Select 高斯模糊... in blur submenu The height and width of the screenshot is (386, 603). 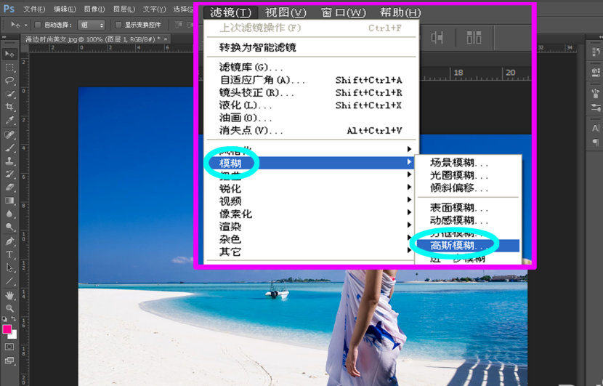(468, 246)
